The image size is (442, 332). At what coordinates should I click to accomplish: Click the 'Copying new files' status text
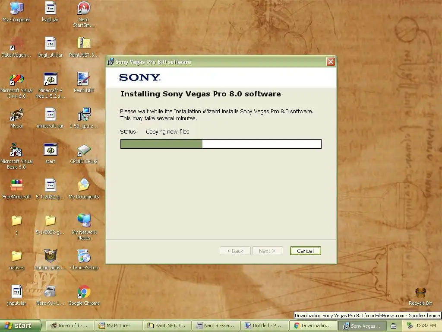(x=167, y=131)
